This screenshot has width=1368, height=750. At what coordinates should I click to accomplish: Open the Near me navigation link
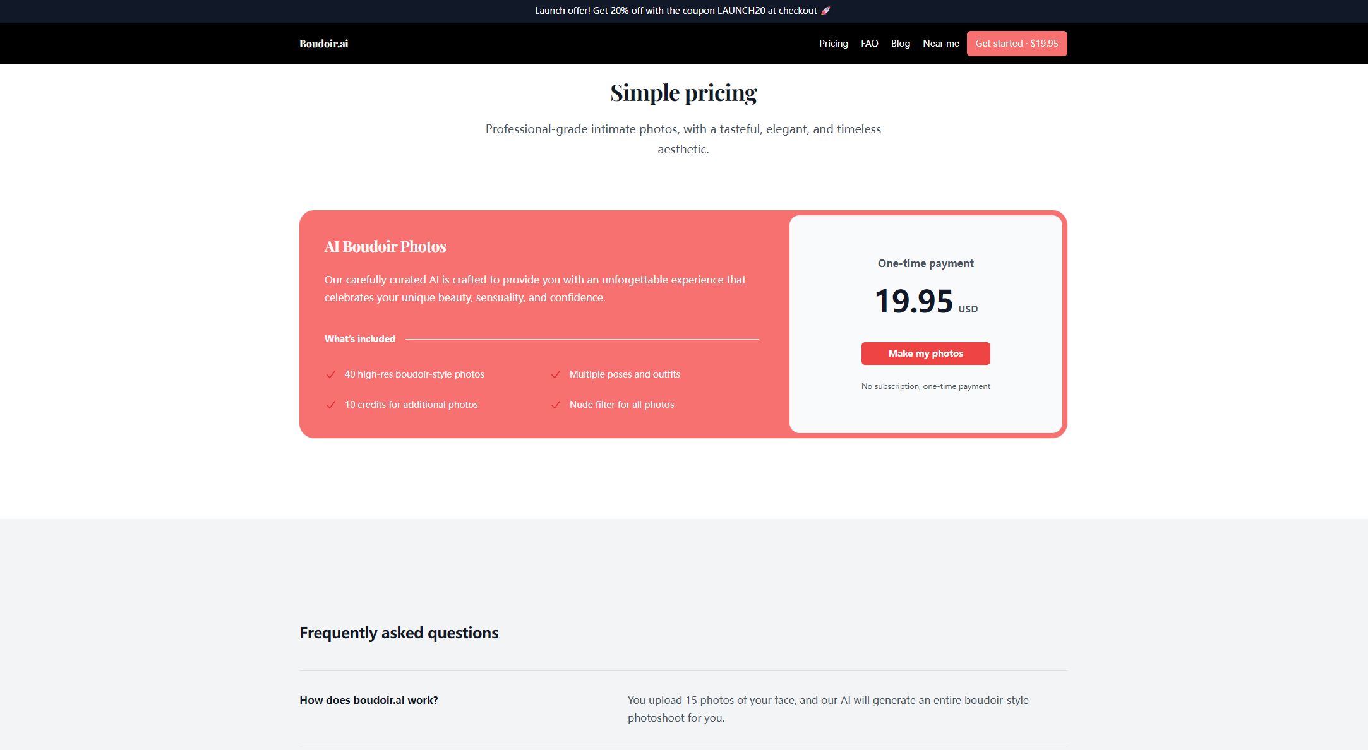(x=941, y=44)
